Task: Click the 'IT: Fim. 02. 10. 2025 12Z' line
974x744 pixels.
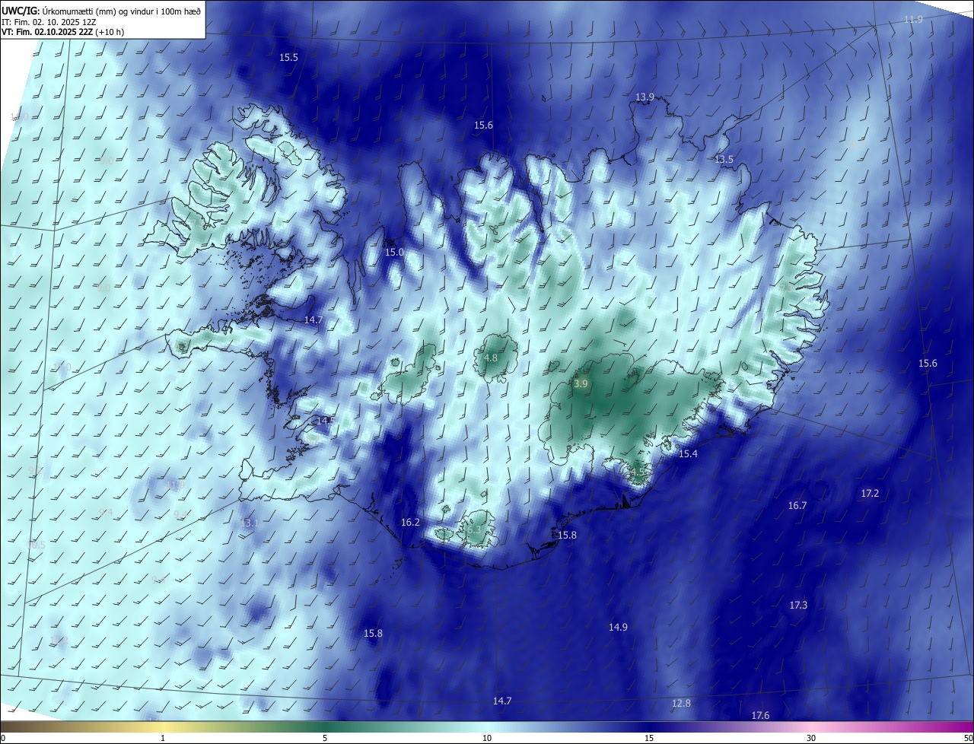Action: 49,22
